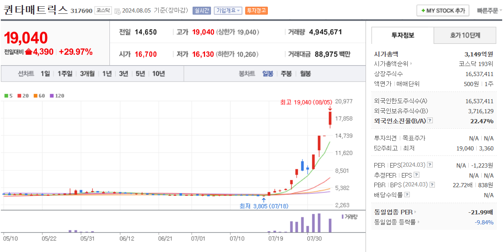Click the red 20-day moving average swatch
This screenshot has height=252, width=503.
pyautogui.click(x=19, y=96)
